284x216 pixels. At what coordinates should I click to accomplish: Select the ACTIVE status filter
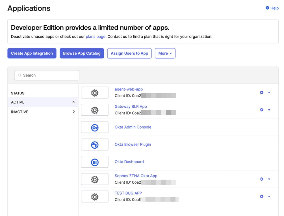43,102
